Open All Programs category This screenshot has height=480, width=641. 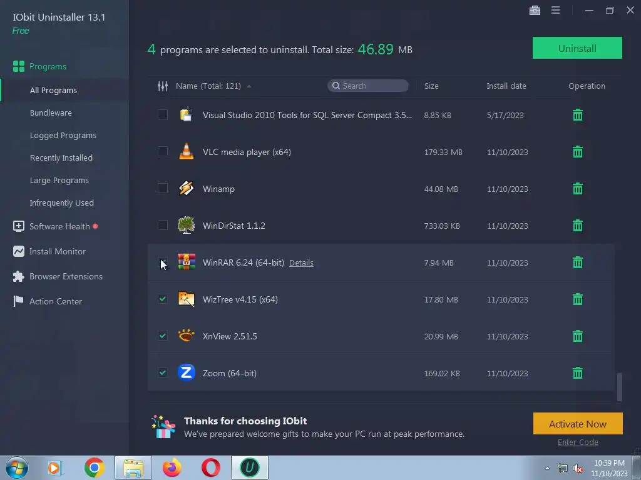point(53,90)
